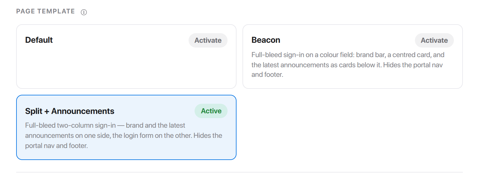
Task: Click the Beacon description's last line 'and footer.'
Action: point(267,74)
